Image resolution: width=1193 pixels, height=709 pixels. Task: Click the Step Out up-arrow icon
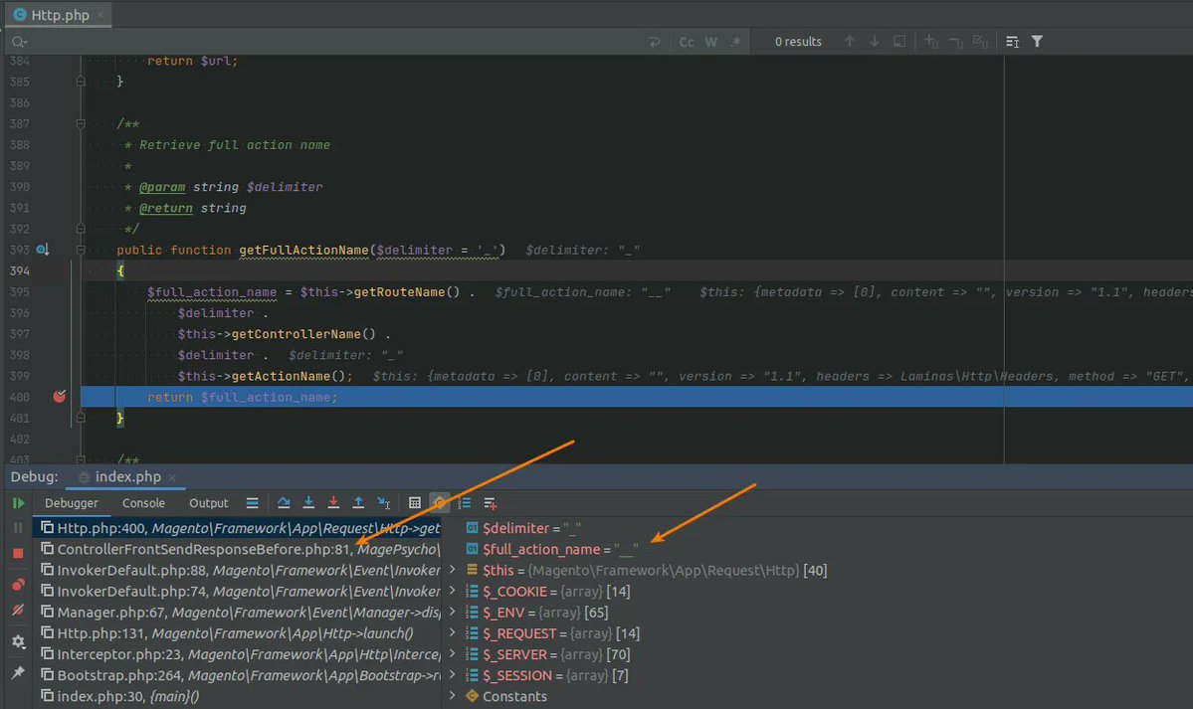(359, 503)
